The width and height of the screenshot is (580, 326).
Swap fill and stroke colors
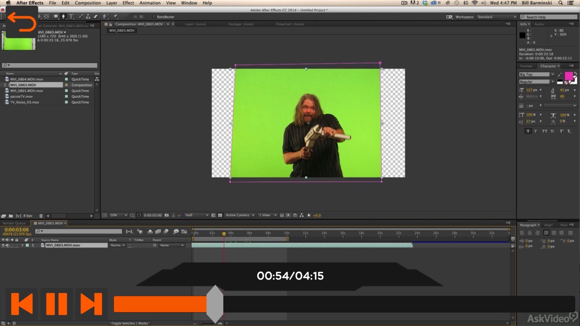click(575, 73)
